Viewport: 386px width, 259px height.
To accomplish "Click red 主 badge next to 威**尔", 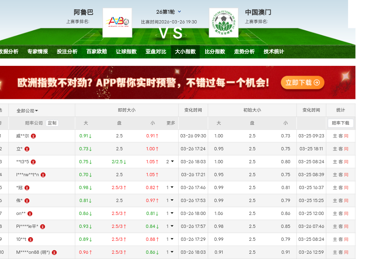I will (33, 136).
